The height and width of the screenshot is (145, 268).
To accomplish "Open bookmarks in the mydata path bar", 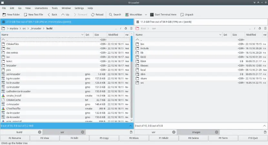I will coord(131,28).
